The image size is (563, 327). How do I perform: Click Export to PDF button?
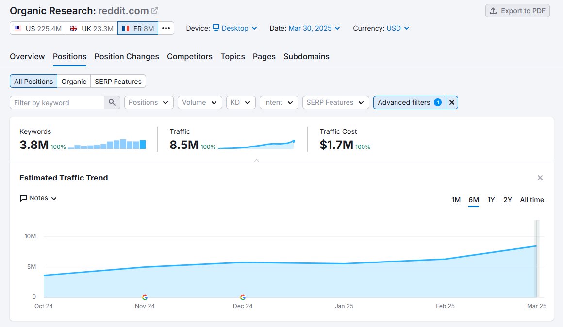coord(517,11)
